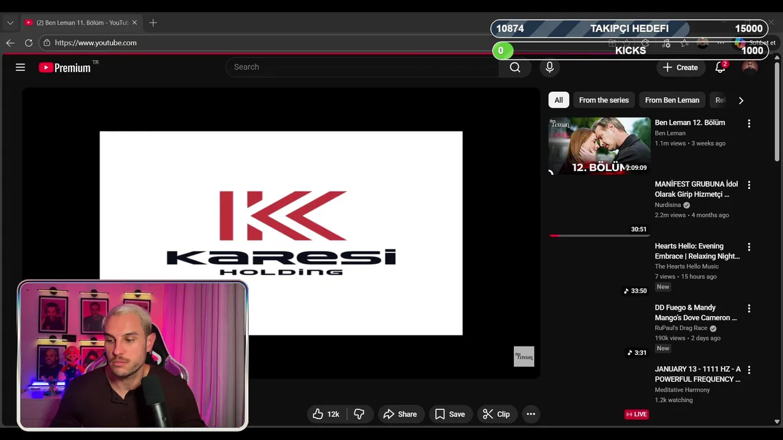Open the browser three-dot settings menu
Screen dimensions: 783x440
(721, 43)
